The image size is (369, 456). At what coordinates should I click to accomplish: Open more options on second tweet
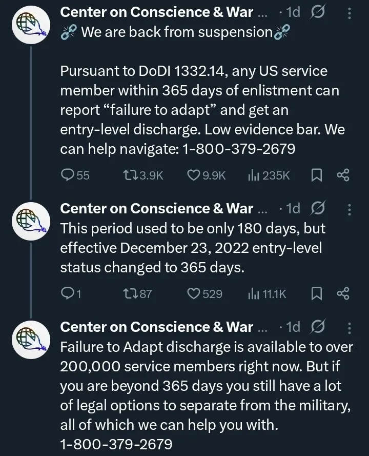pyautogui.click(x=350, y=209)
